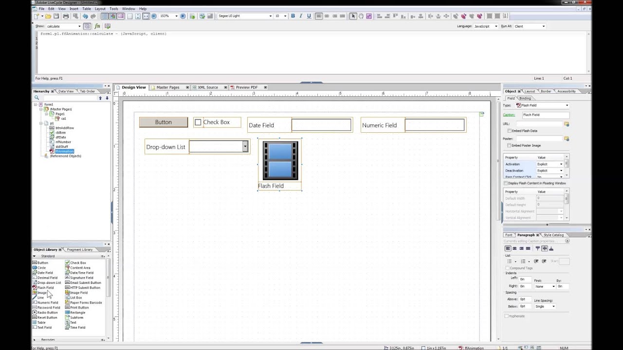Image resolution: width=623 pixels, height=350 pixels.
Task: Open the zoom percentage dropdown
Action: pos(176,16)
